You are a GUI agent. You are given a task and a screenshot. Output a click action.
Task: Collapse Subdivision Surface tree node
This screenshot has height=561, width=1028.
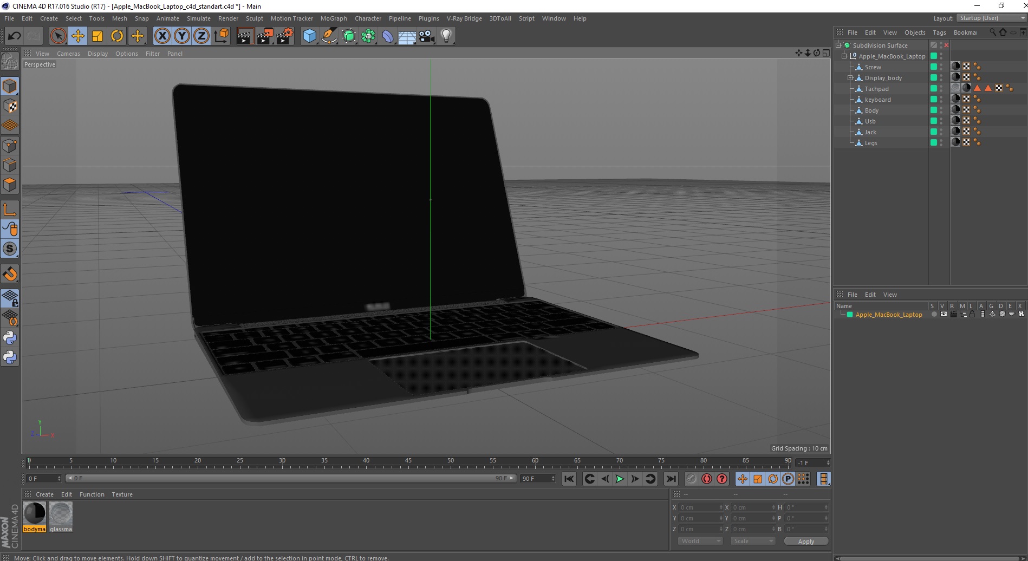(838, 45)
